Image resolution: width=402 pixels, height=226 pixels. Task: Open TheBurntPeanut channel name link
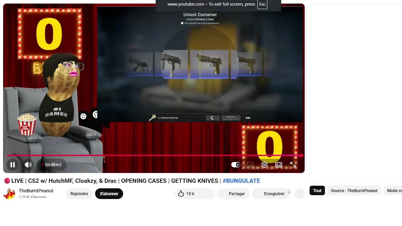pos(36,191)
